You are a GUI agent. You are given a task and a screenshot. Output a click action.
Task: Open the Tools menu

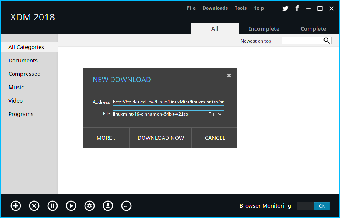pos(240,8)
